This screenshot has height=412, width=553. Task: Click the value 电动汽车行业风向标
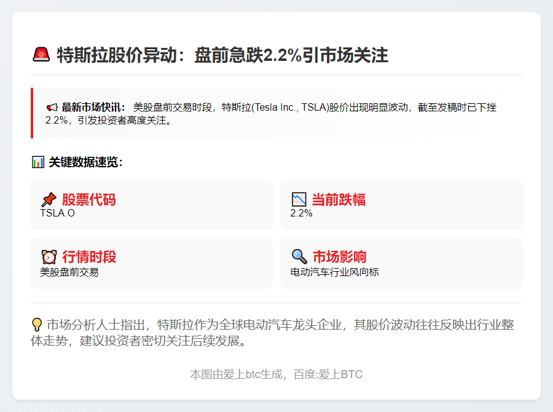(x=334, y=272)
